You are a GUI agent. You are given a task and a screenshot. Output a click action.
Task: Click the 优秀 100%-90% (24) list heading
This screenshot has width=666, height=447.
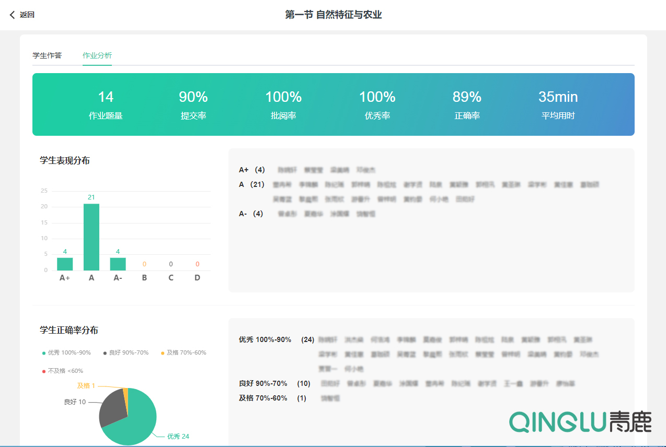pyautogui.click(x=276, y=339)
